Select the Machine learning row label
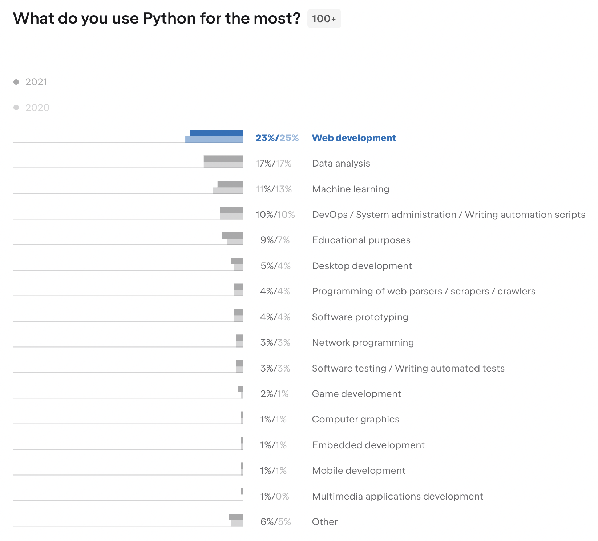The image size is (598, 541). (351, 189)
